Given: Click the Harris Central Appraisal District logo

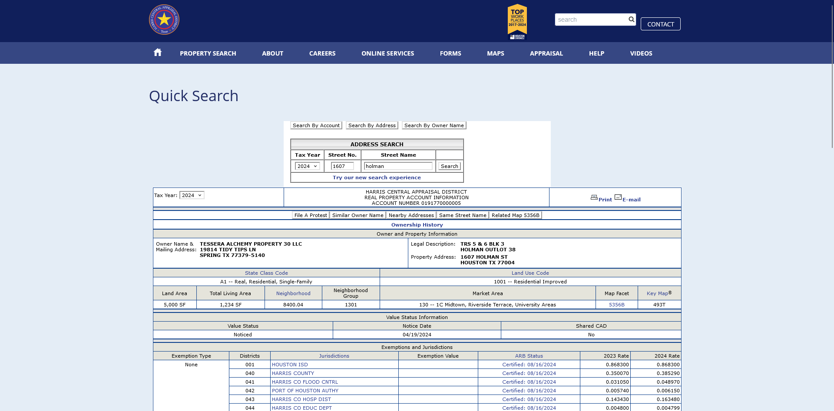Looking at the screenshot, I should [164, 20].
